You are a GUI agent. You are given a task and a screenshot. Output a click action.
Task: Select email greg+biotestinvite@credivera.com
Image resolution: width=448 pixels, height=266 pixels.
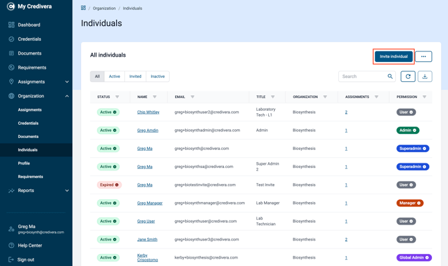click(205, 185)
